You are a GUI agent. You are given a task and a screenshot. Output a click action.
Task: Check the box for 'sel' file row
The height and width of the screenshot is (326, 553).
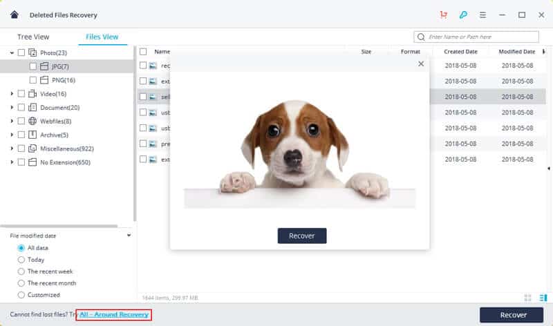[143, 97]
